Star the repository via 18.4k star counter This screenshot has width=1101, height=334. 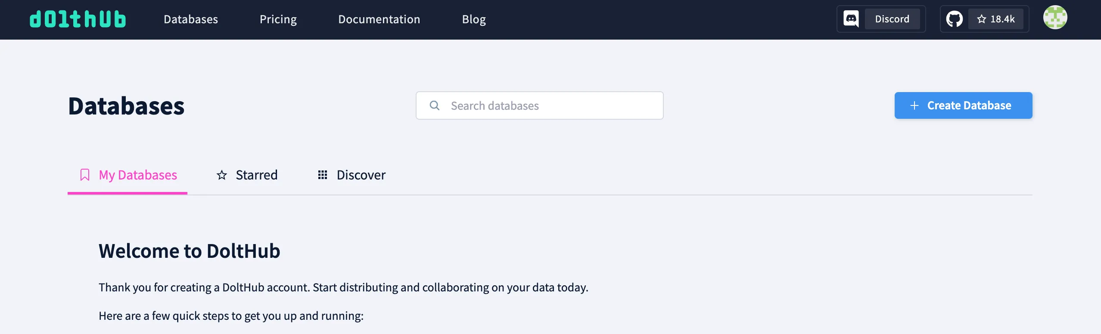[x=996, y=19]
